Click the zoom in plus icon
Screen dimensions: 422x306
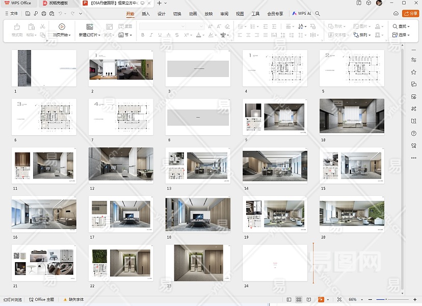(x=416, y=299)
